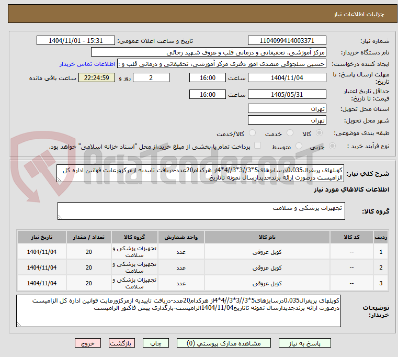The height and width of the screenshot is (357, 398).
Task: Click the تعداد / مقدار column header
Action: click(88, 237)
